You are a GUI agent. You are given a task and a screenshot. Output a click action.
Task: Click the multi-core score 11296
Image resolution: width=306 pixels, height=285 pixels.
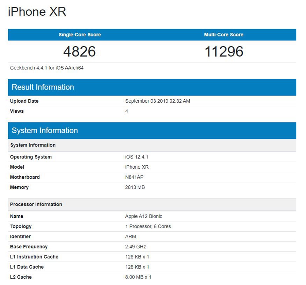223,52
